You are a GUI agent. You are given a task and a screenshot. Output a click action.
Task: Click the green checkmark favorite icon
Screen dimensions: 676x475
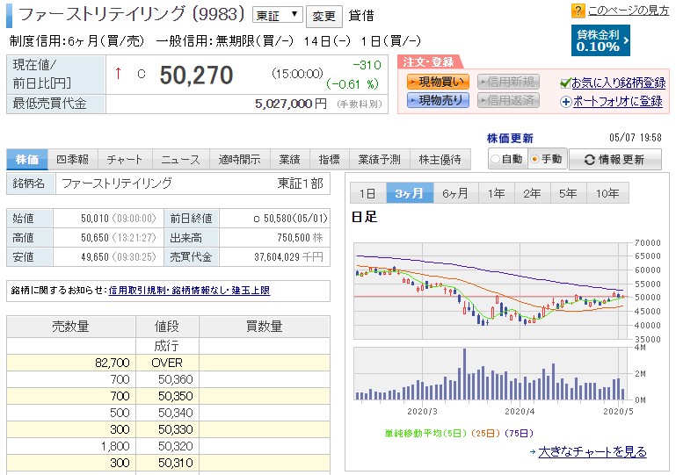tap(565, 83)
